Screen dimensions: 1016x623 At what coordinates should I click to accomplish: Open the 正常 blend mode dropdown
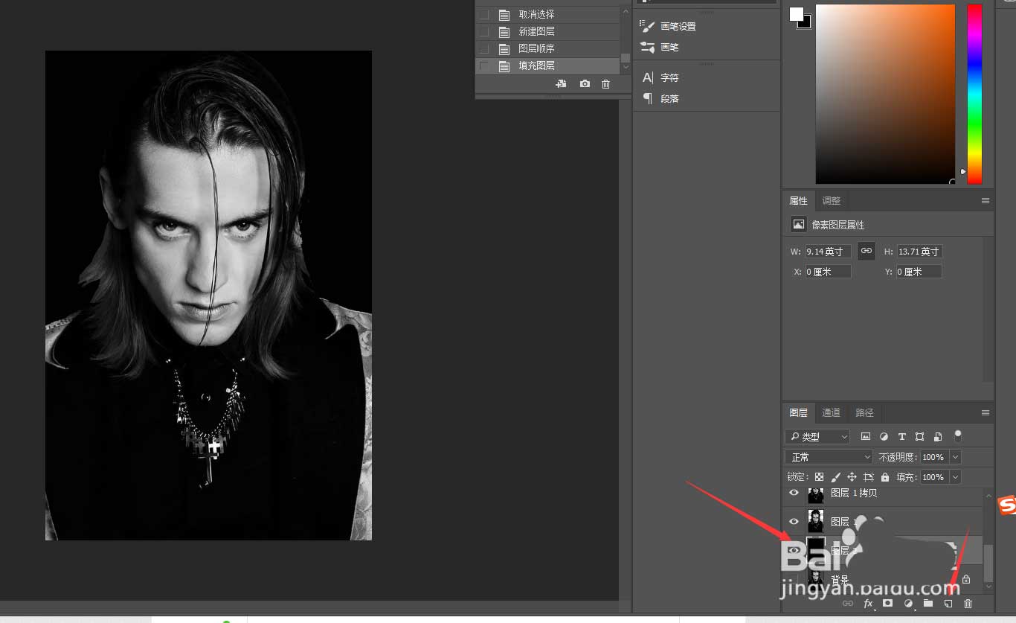tap(829, 457)
